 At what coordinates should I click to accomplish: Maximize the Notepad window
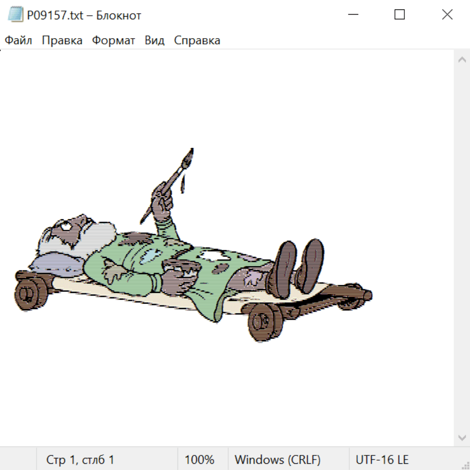tap(399, 15)
